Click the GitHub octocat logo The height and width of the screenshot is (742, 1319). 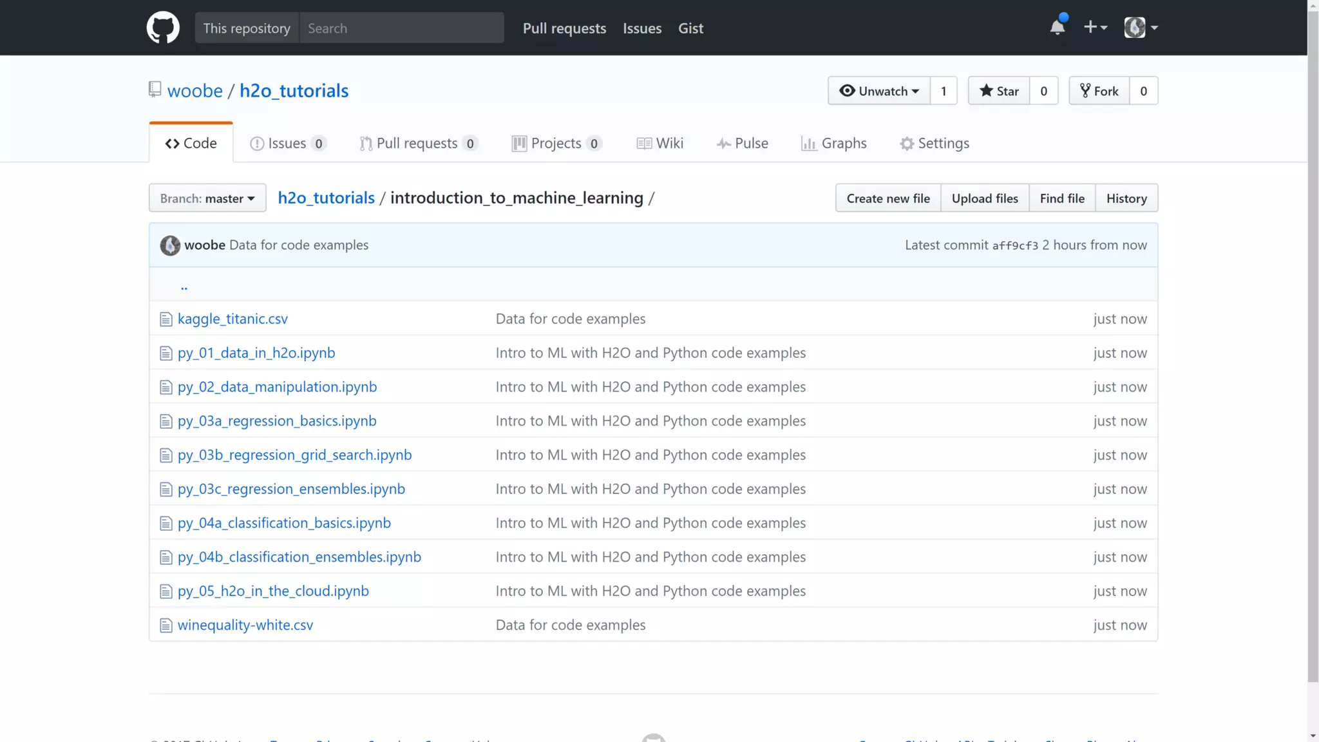click(x=162, y=28)
